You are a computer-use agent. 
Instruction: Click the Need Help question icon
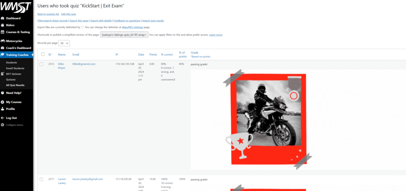[3, 93]
